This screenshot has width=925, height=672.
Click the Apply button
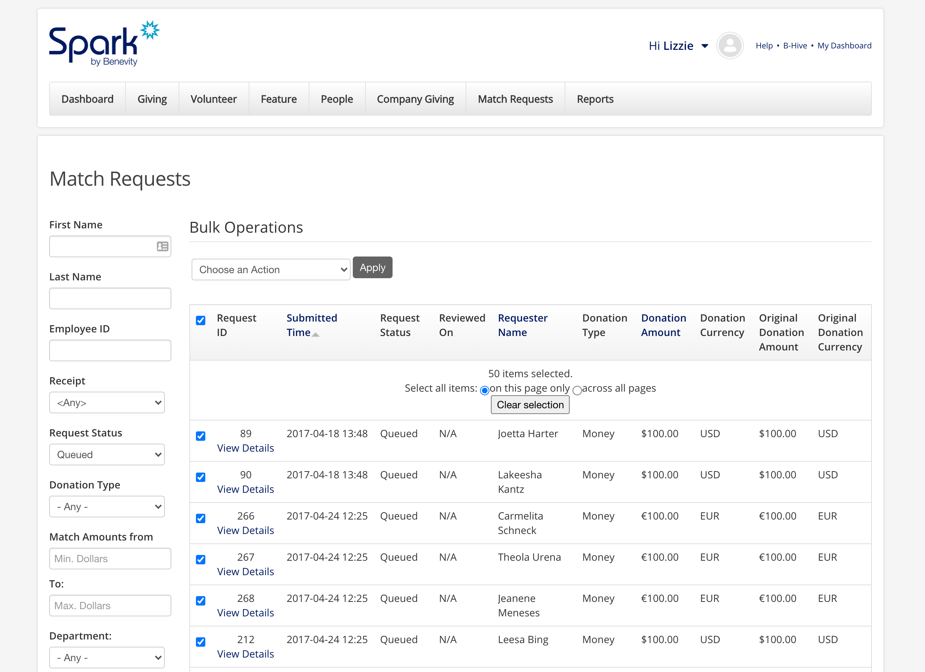[x=372, y=267]
